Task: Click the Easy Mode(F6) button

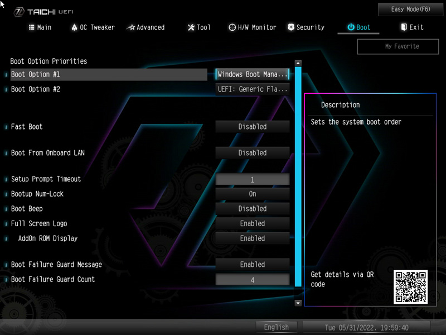Action: [x=411, y=9]
